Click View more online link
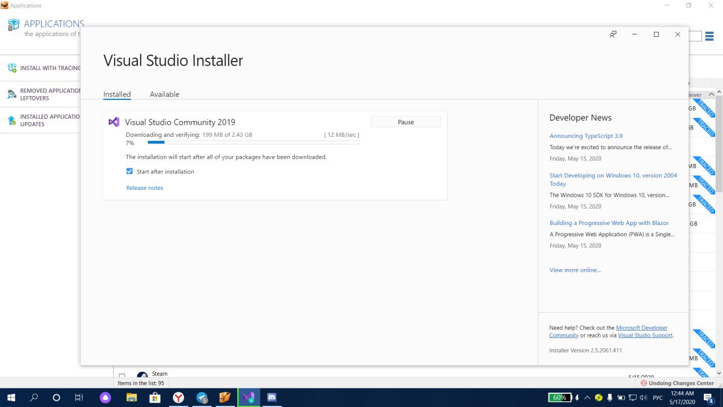 tap(575, 270)
